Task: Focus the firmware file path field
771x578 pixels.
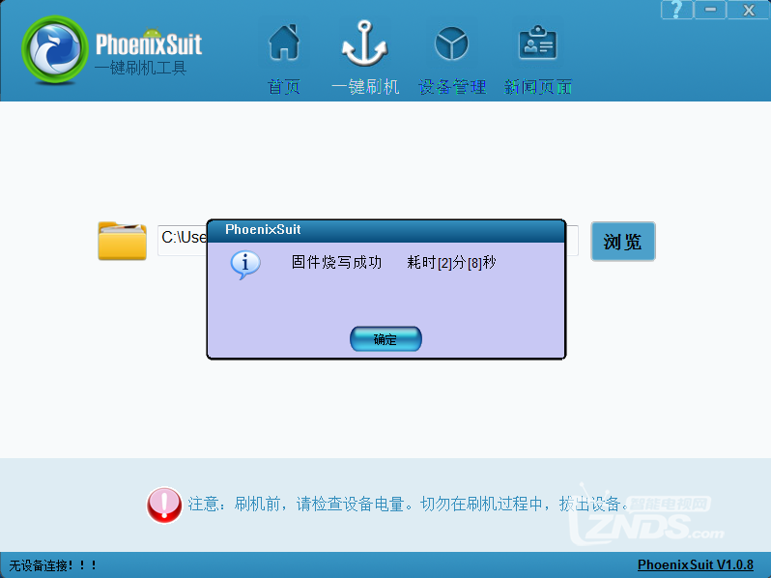Action: [x=183, y=239]
